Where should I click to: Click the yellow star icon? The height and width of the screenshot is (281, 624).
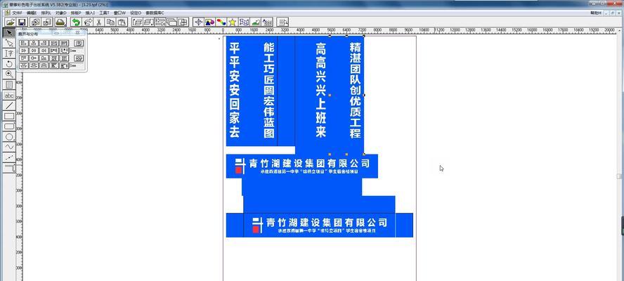click(x=233, y=22)
